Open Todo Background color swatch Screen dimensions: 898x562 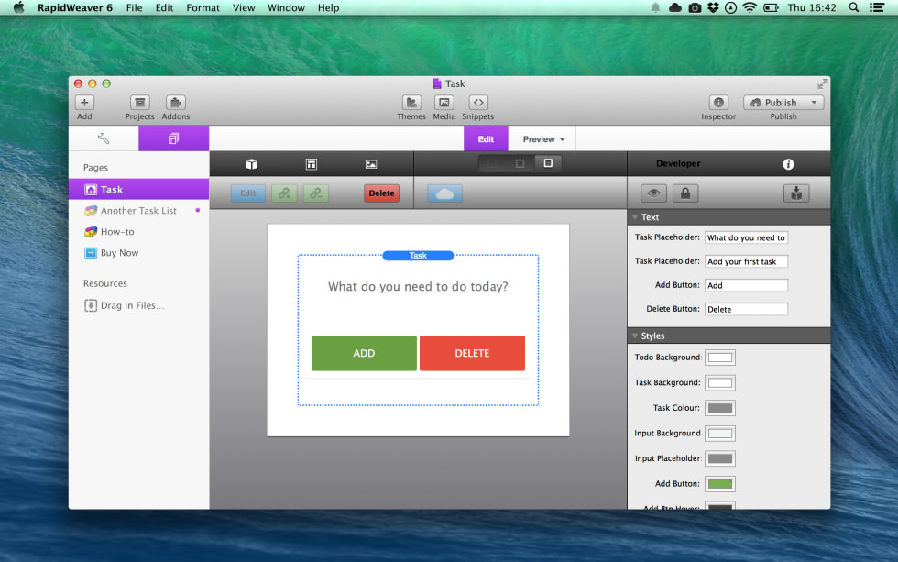click(720, 358)
